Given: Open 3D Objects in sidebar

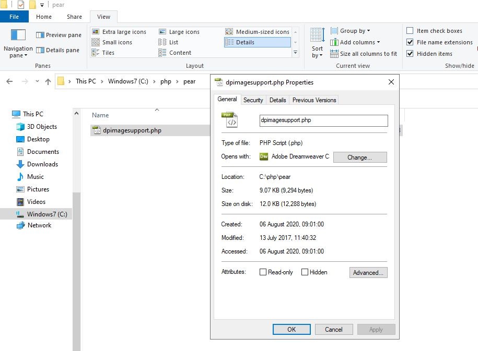Looking at the screenshot, I should (x=42, y=127).
